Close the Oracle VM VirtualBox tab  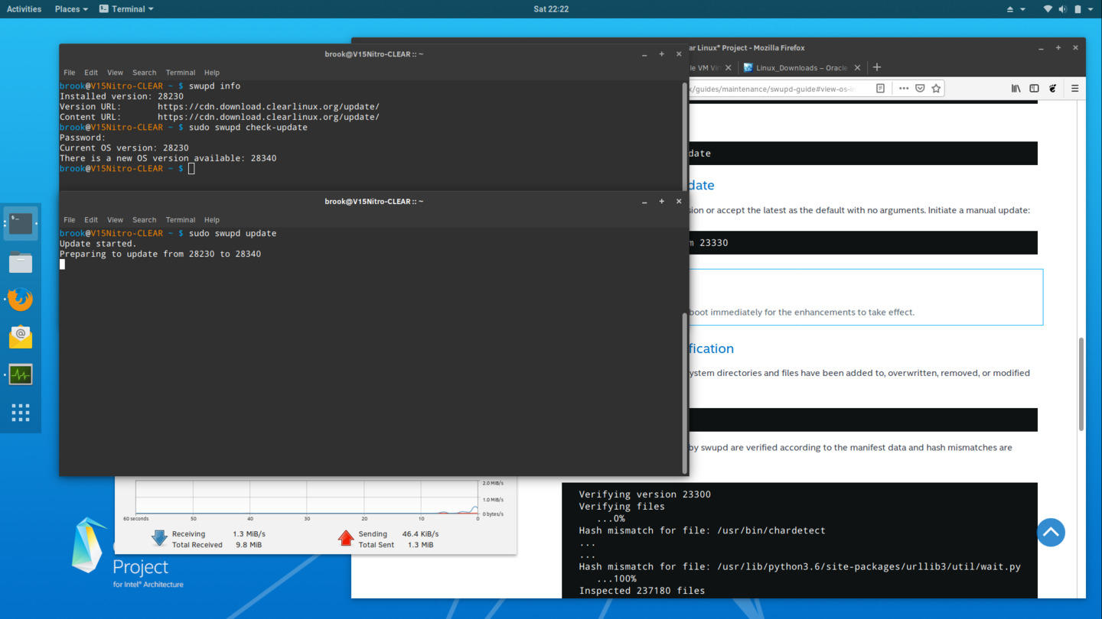[728, 67]
